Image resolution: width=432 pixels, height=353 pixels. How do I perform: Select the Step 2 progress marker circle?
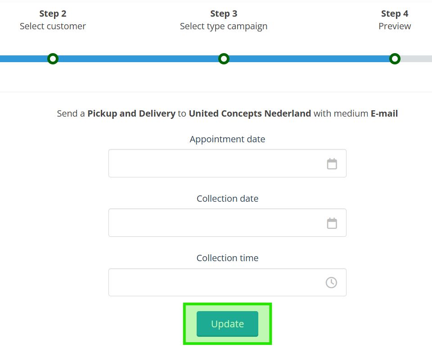tap(53, 59)
